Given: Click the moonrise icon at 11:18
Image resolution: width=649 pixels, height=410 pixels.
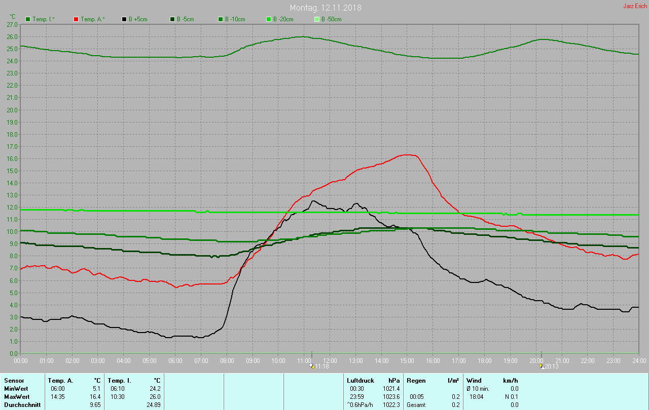Looking at the screenshot, I should pyautogui.click(x=311, y=365).
